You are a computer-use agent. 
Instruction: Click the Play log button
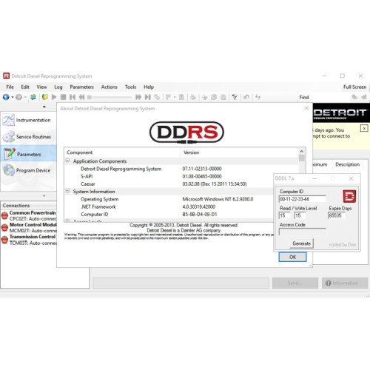pyautogui.click(x=54, y=97)
